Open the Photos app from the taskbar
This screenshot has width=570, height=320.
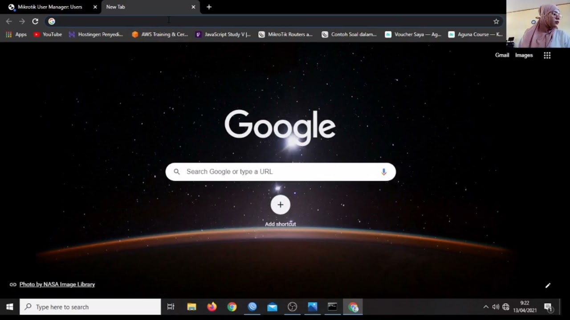pyautogui.click(x=313, y=307)
